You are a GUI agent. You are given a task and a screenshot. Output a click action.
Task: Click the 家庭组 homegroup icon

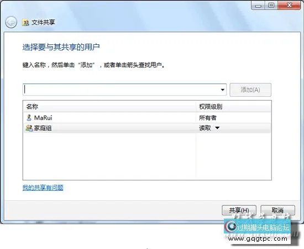[x=29, y=128]
